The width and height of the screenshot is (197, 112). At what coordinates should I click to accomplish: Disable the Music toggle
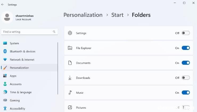[186, 93]
